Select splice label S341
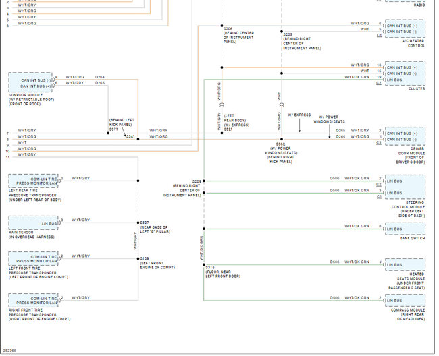Viewport: 439px width, 356px height. click(x=130, y=137)
